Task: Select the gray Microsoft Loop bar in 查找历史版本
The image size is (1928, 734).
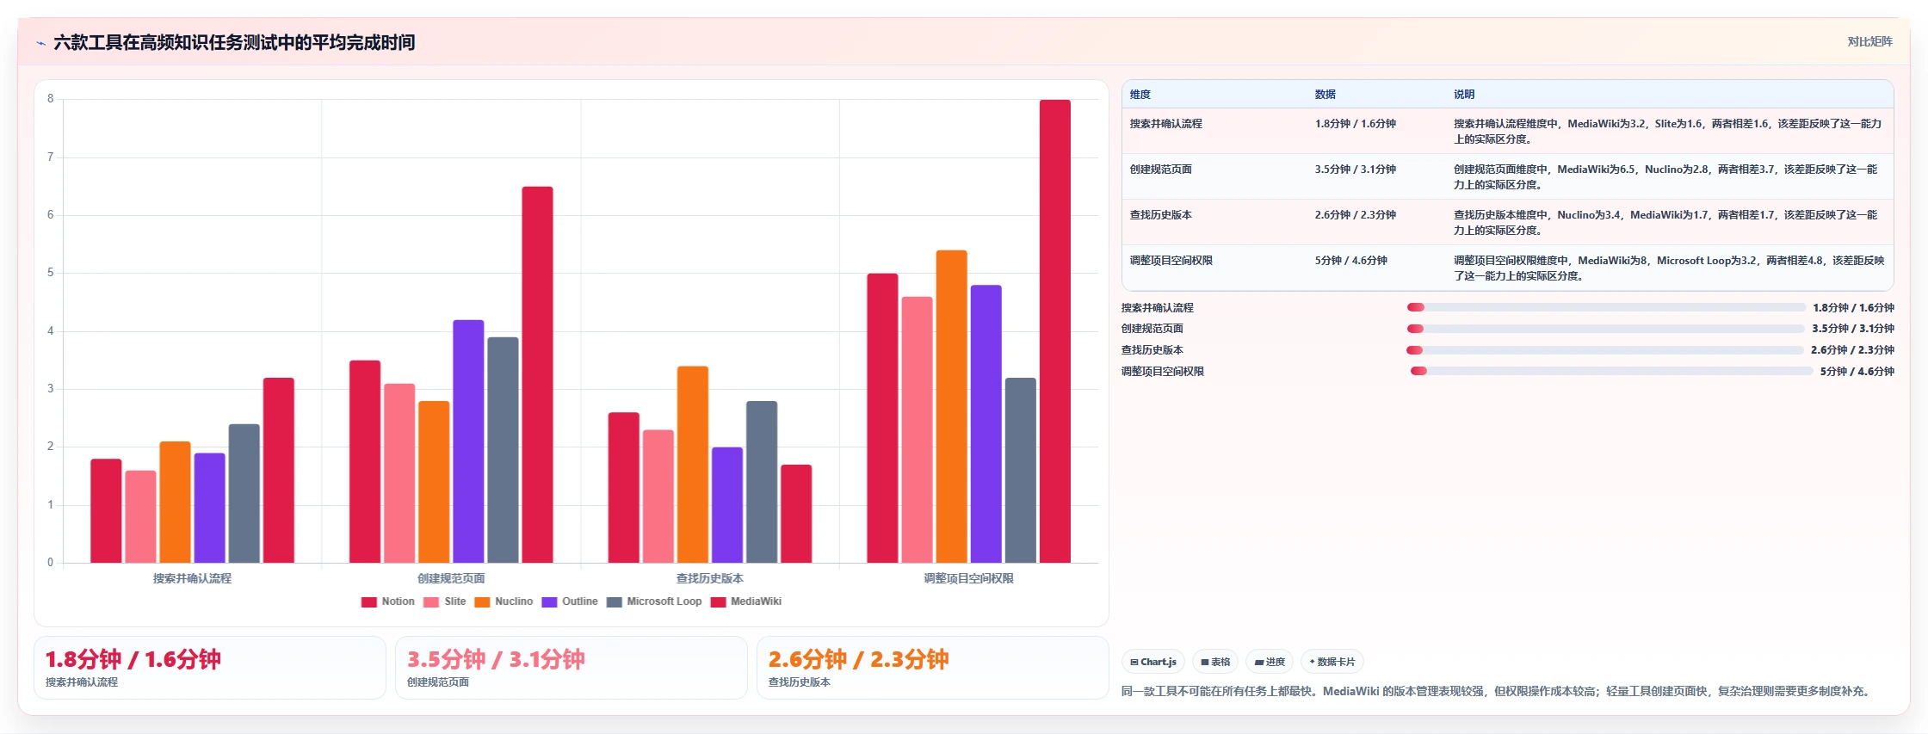Action: coord(762,482)
